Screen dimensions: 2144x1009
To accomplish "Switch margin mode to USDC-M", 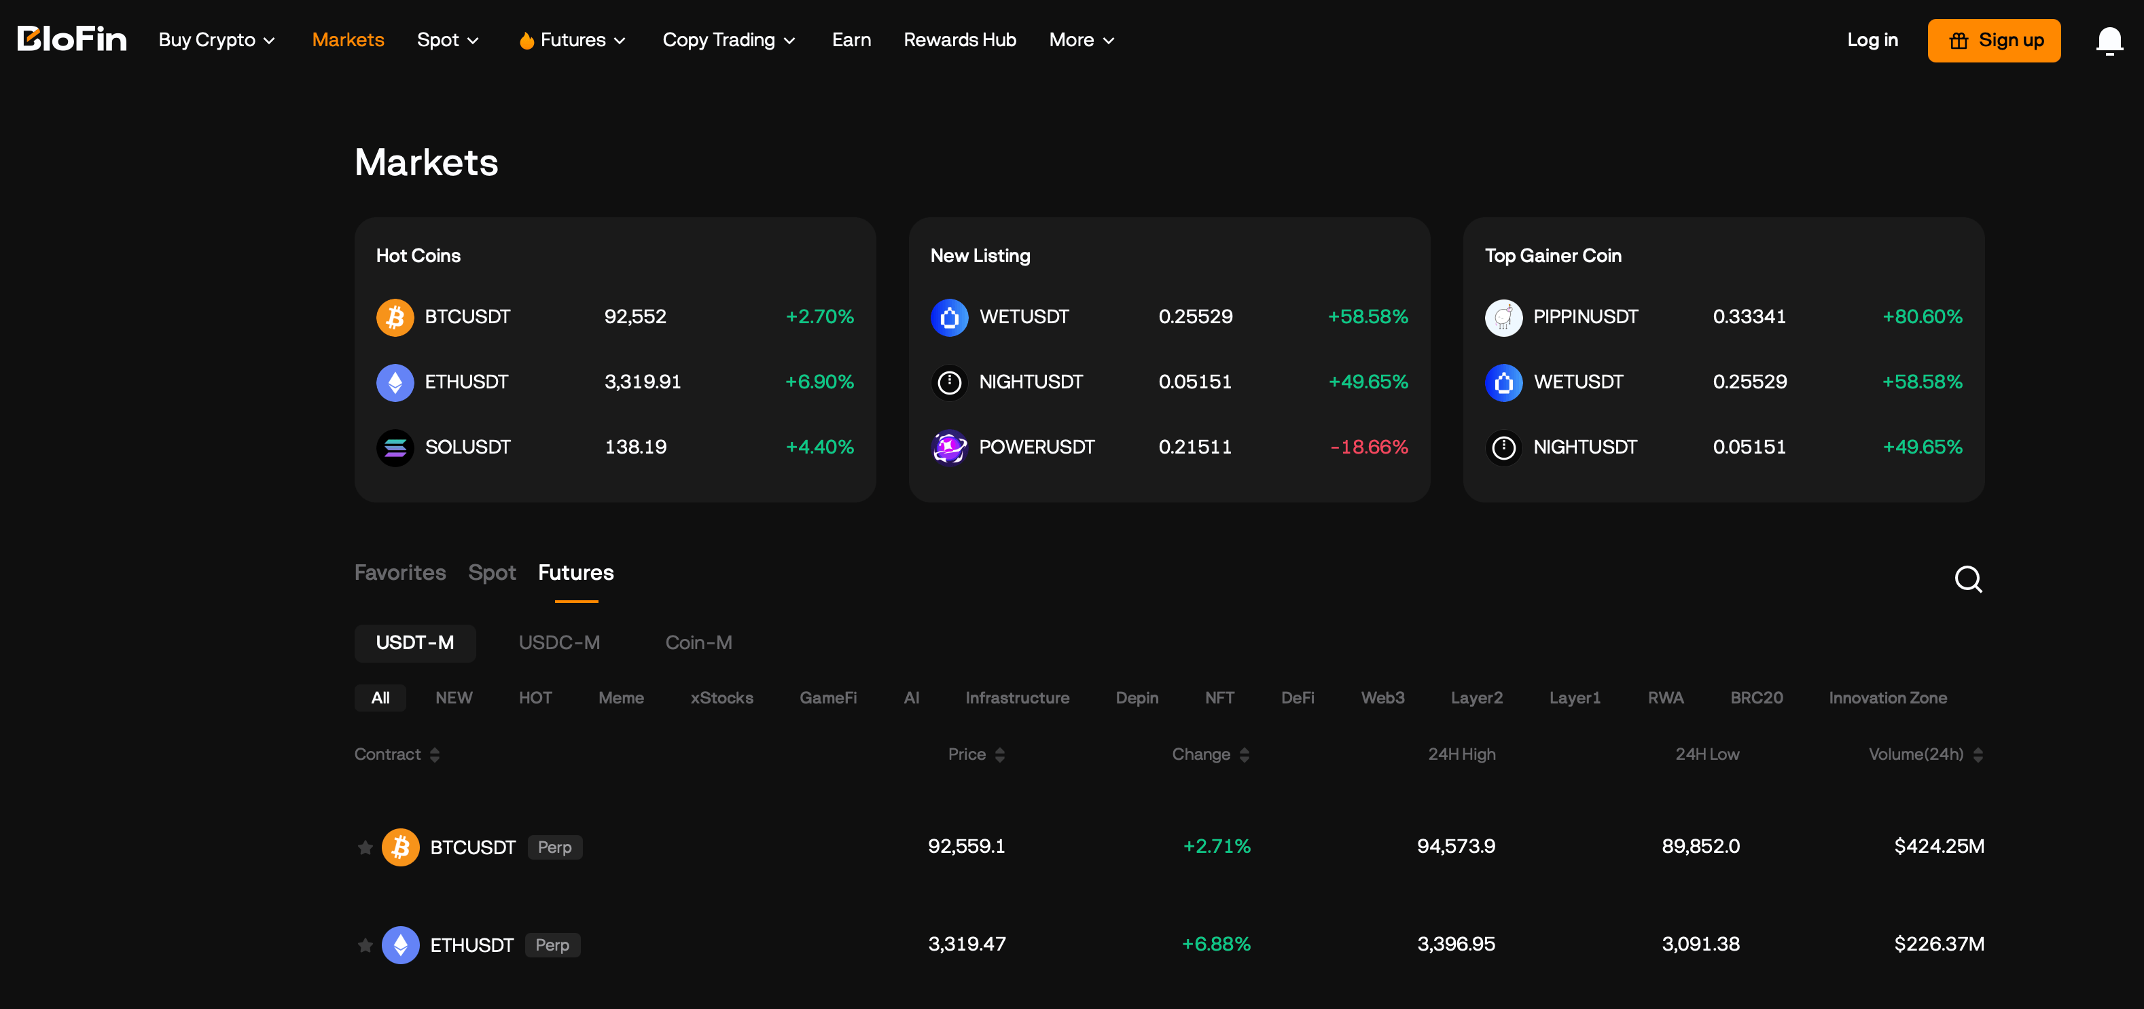I will click(559, 642).
